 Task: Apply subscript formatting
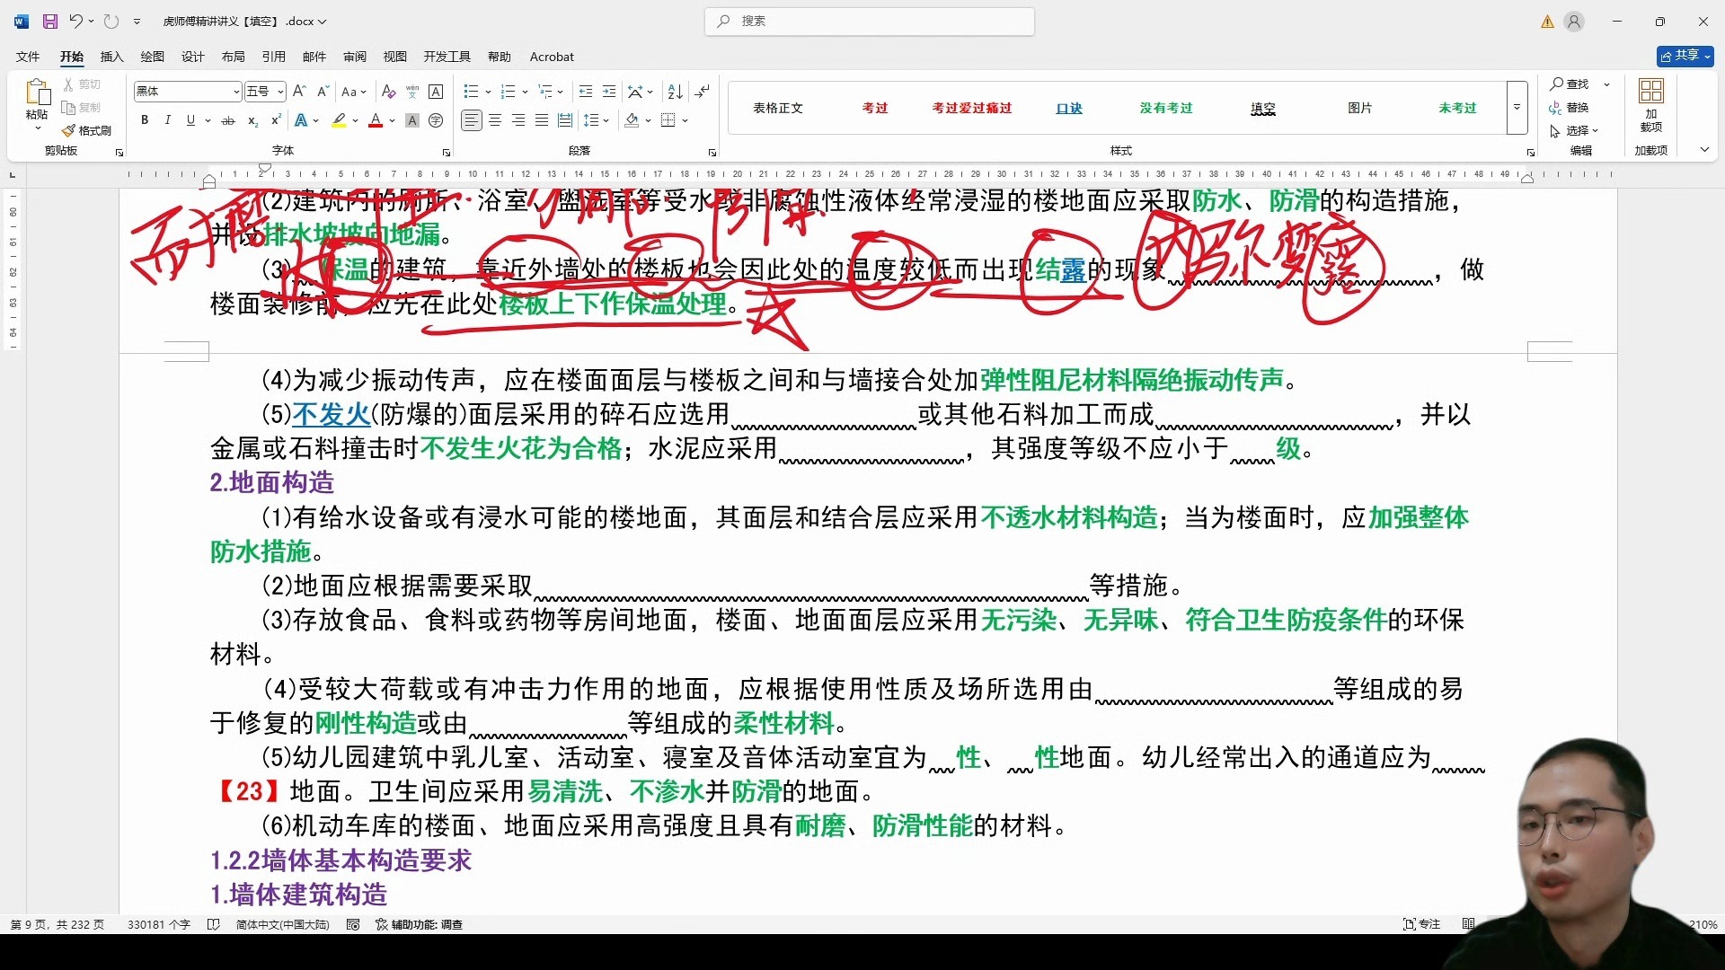coord(253,120)
